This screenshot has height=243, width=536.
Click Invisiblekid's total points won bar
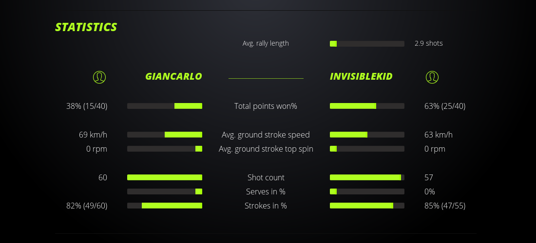click(x=367, y=106)
